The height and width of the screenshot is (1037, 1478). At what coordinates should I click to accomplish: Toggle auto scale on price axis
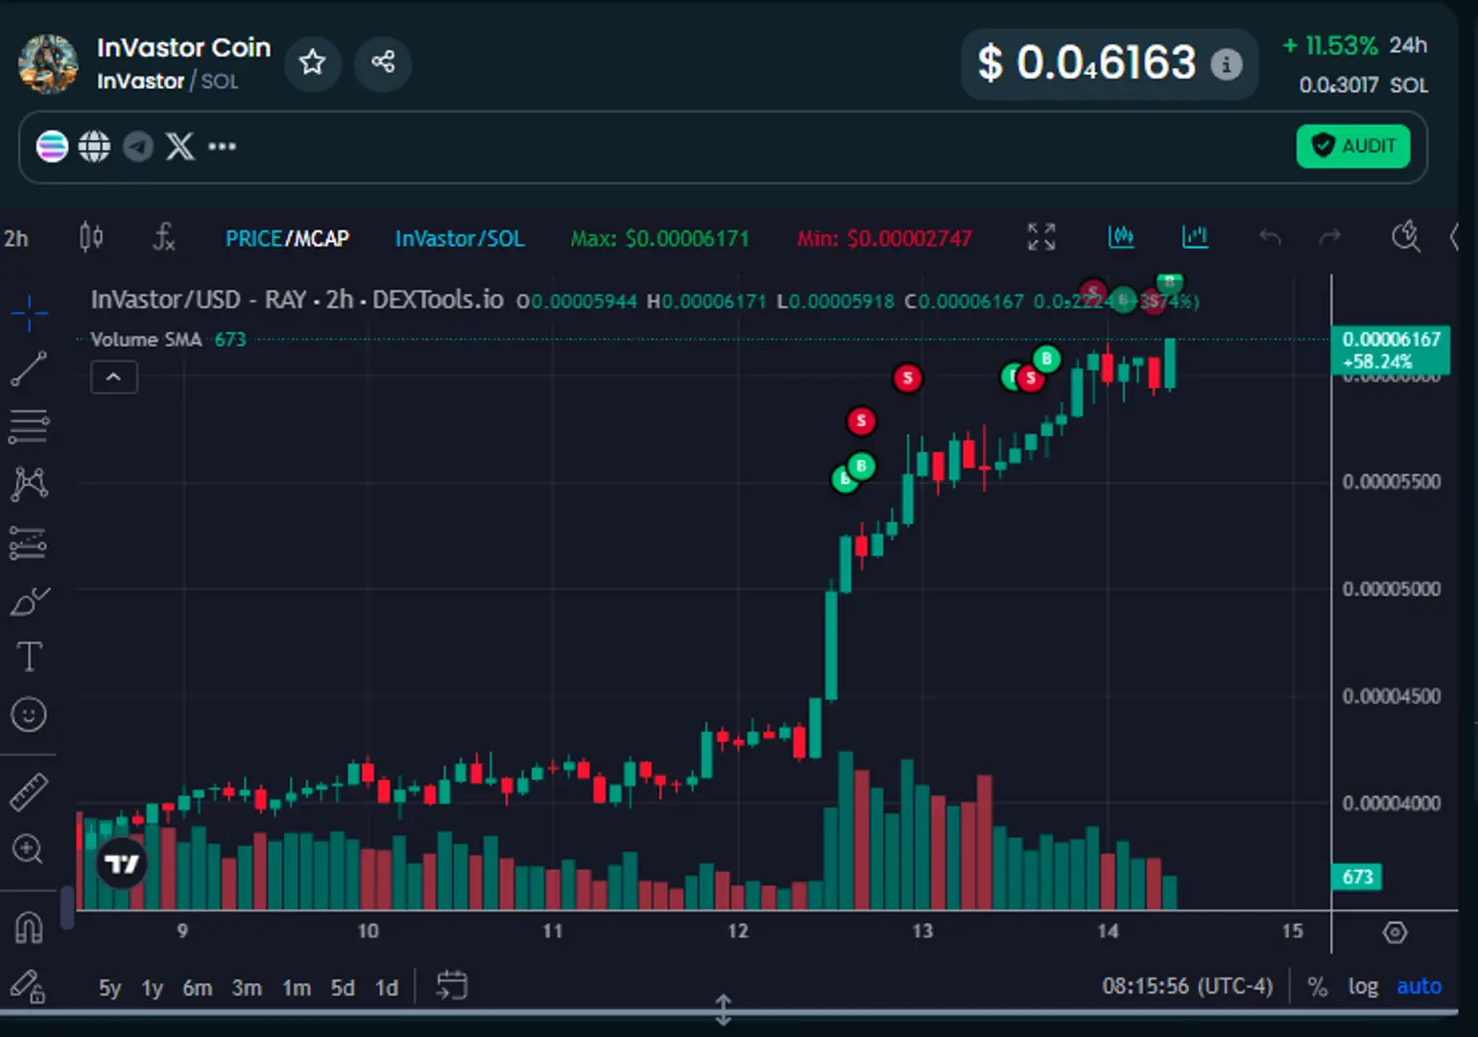[x=1418, y=986]
